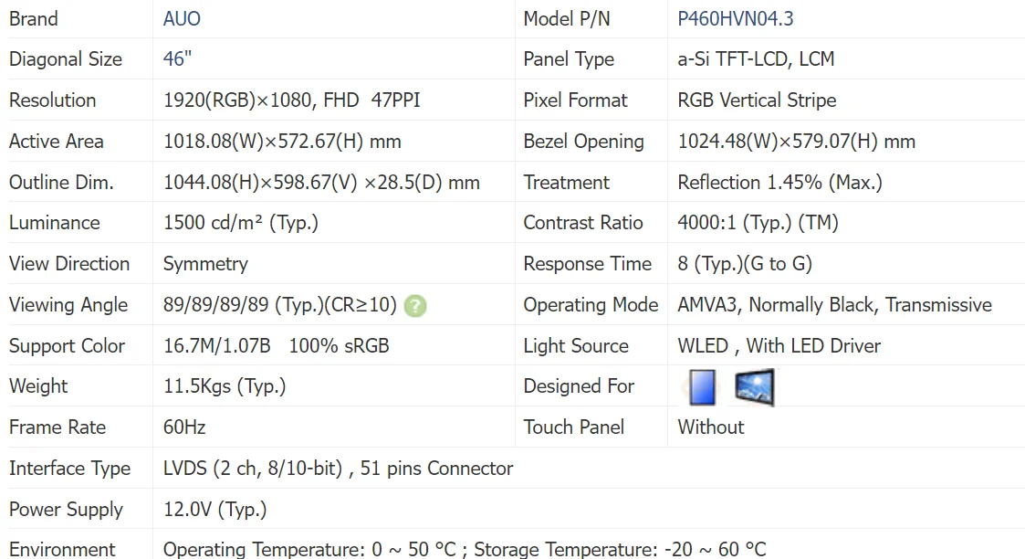The image size is (1025, 559).
Task: Open the P460HVN04.3 model link
Action: tap(736, 18)
